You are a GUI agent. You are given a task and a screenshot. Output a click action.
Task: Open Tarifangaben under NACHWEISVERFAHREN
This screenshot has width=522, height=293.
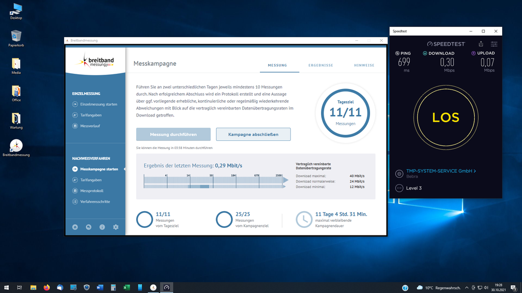pyautogui.click(x=87, y=180)
